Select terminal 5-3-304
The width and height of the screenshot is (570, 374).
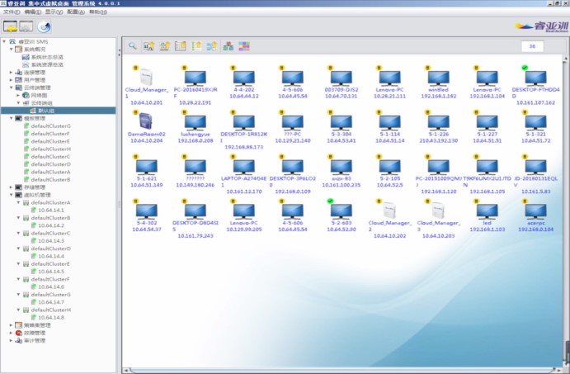342,122
